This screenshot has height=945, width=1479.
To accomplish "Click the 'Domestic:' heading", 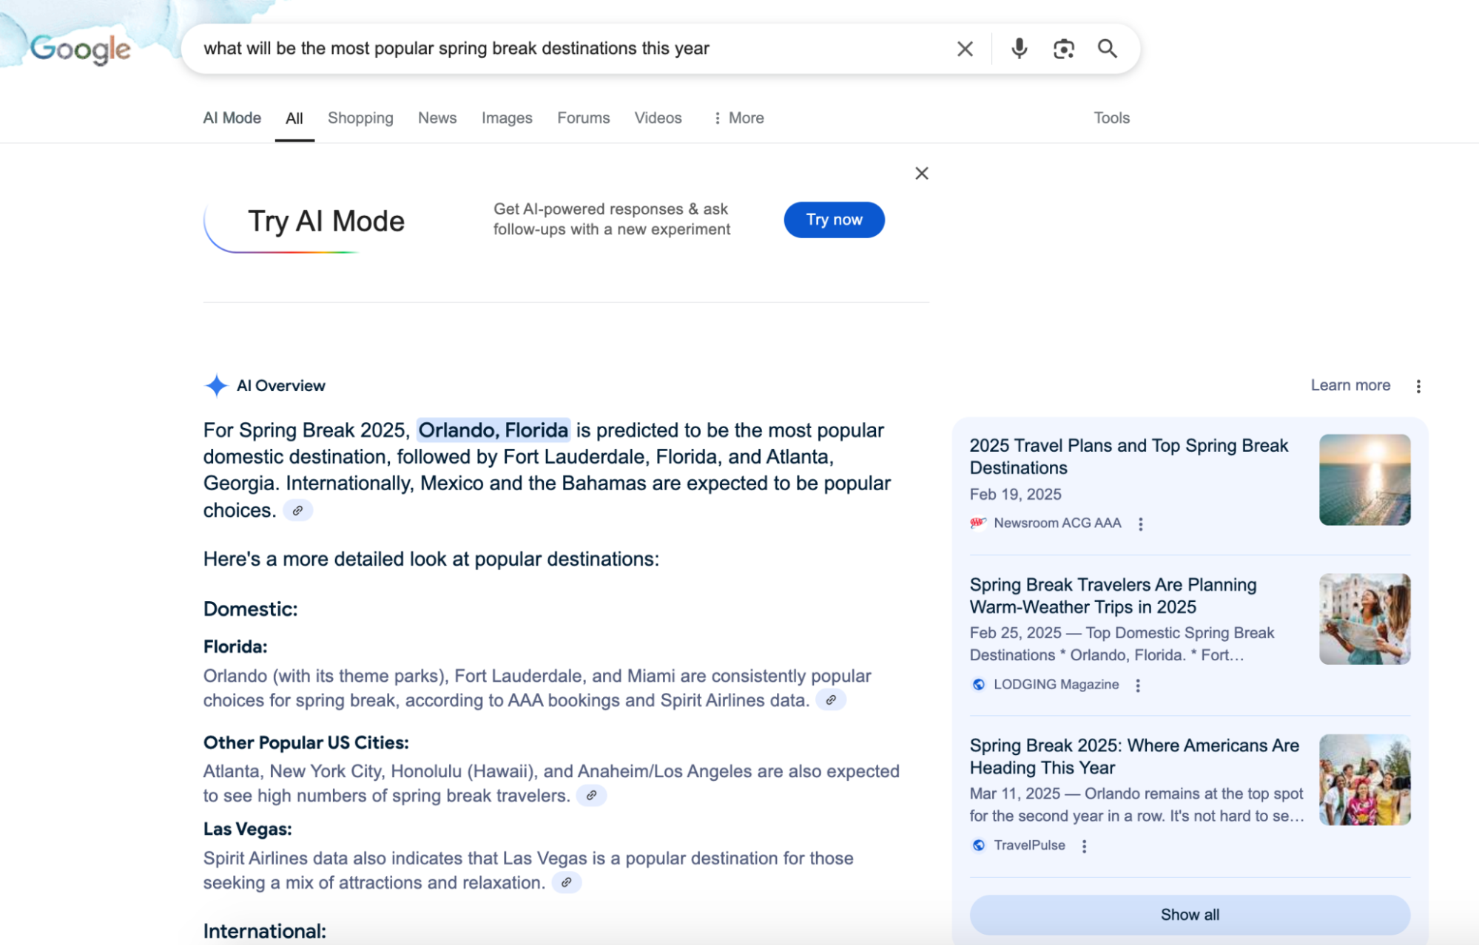I will [250, 609].
